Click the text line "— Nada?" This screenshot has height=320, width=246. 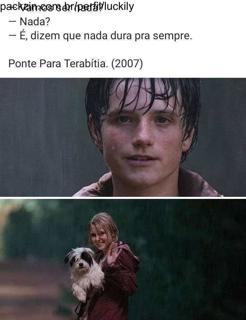[29, 21]
